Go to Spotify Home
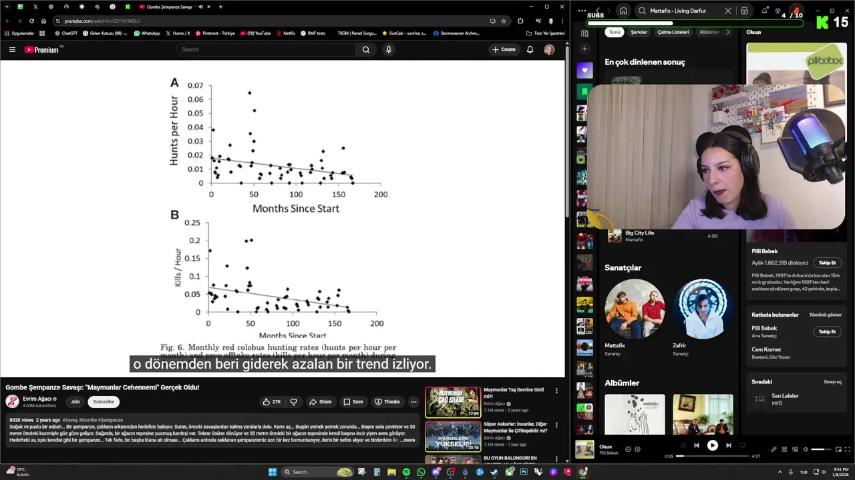Viewport: 855px width, 480px height. tap(623, 11)
